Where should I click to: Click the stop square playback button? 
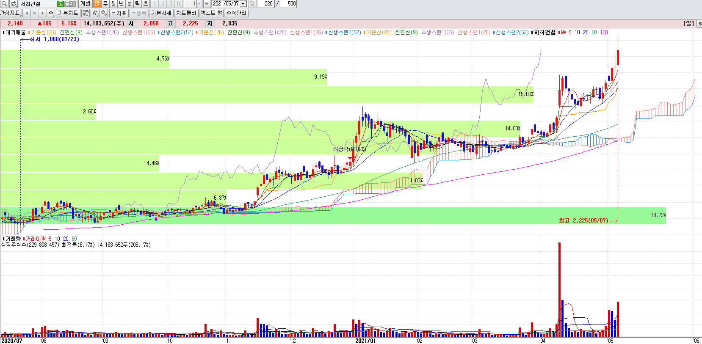coord(34,13)
